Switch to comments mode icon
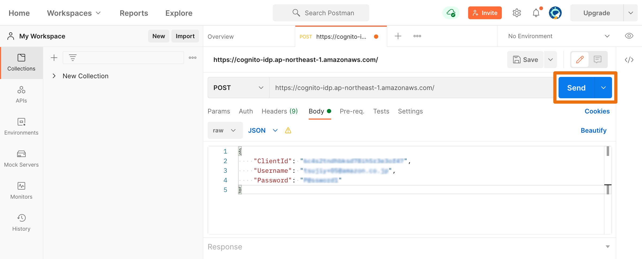Screen dimensions: 642x259 coord(598,60)
